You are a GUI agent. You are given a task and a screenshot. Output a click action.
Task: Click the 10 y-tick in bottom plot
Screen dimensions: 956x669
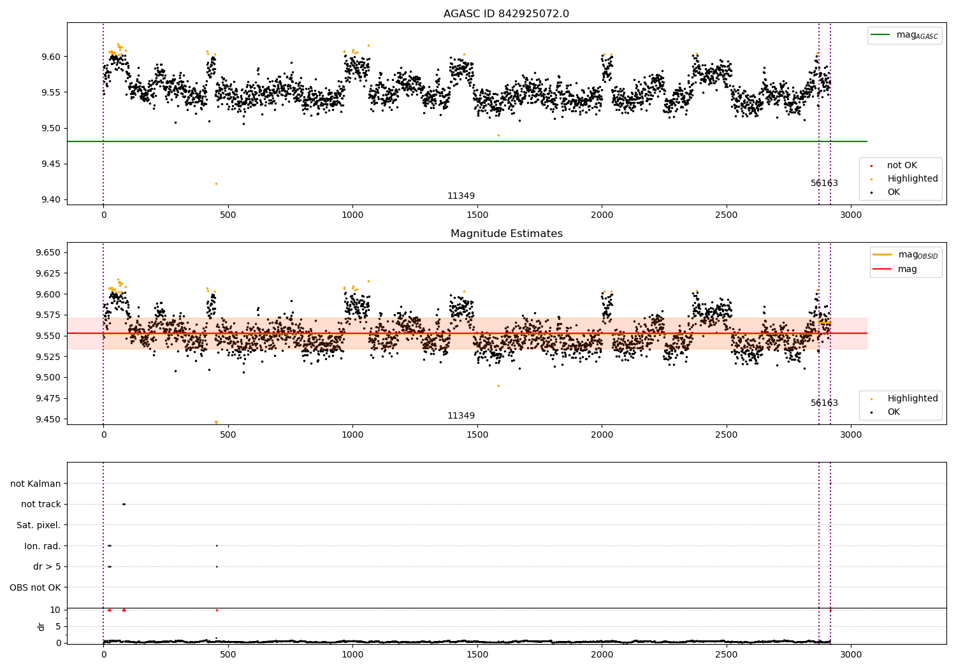55,610
